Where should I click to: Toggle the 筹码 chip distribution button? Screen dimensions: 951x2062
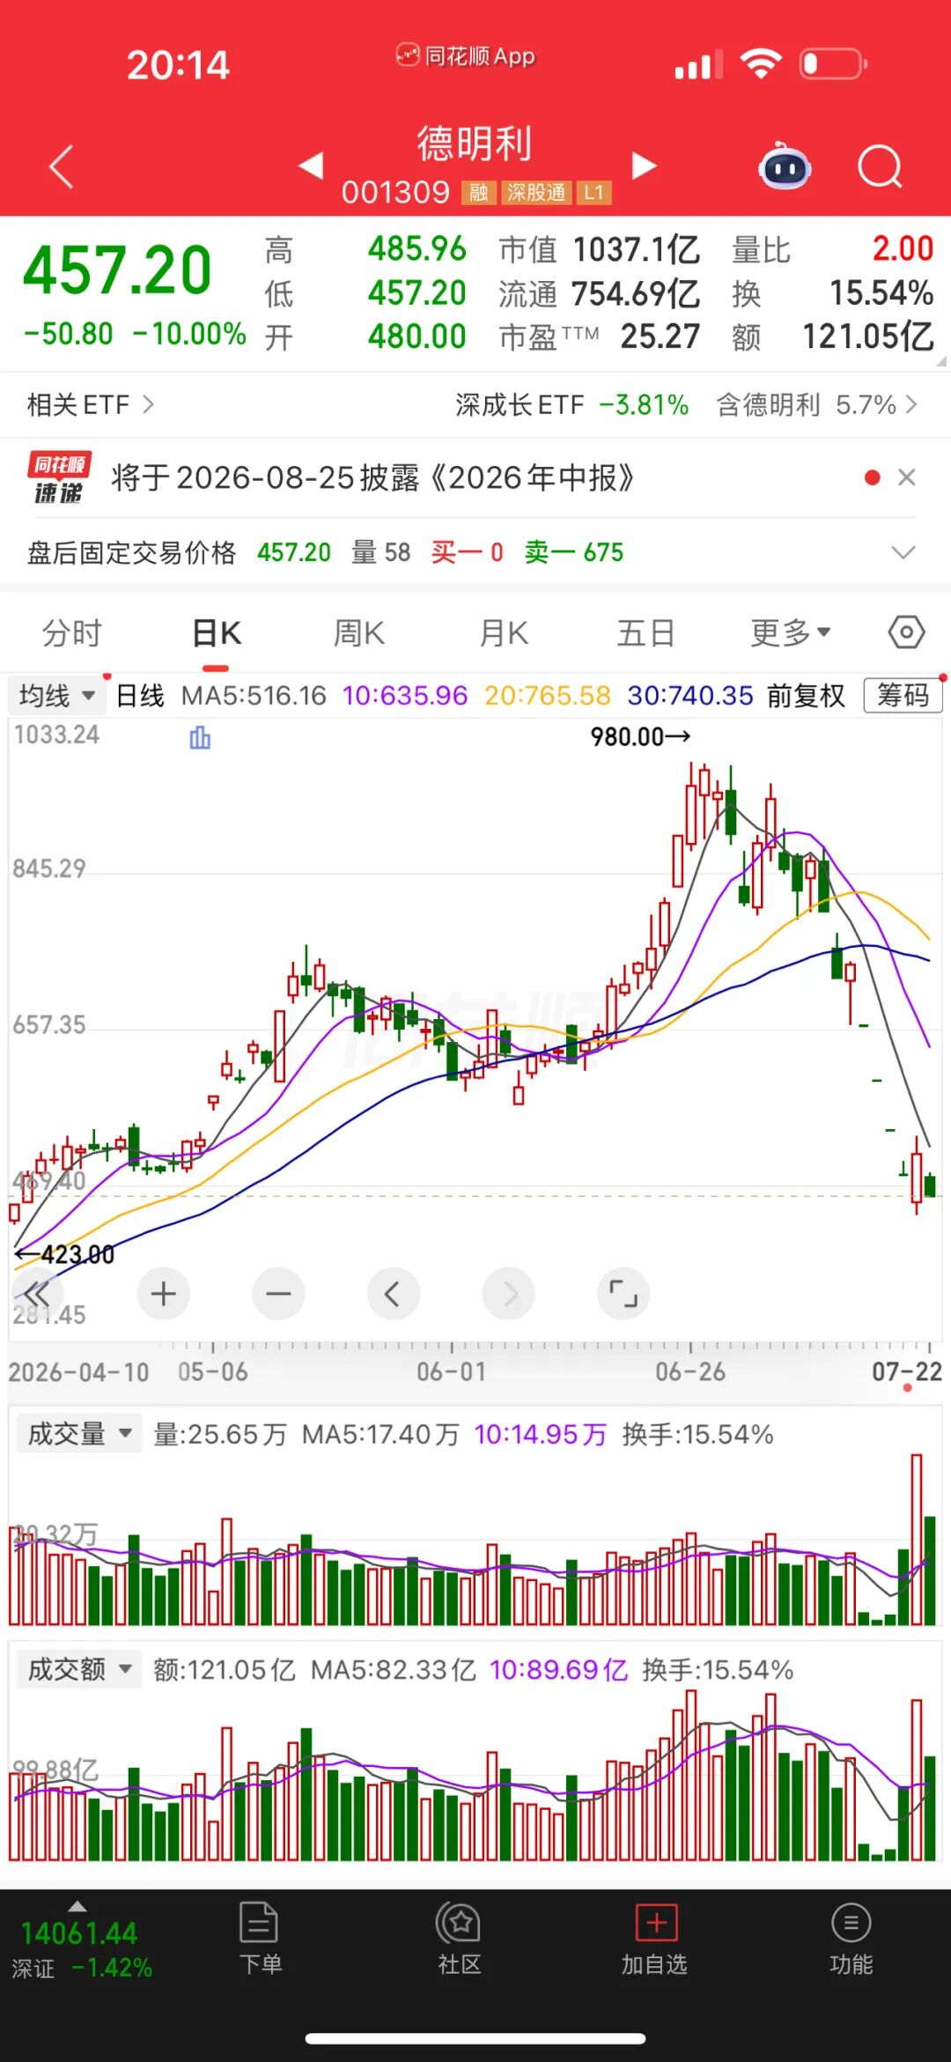[903, 696]
